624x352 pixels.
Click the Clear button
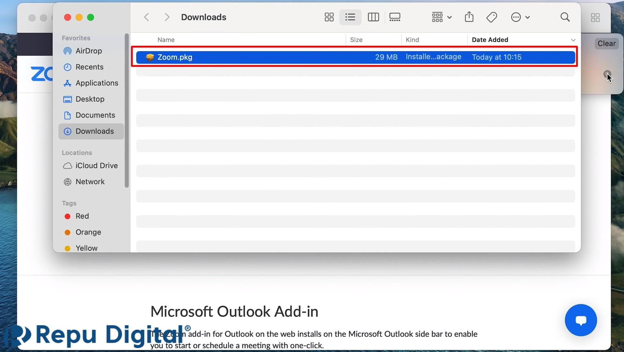point(606,43)
